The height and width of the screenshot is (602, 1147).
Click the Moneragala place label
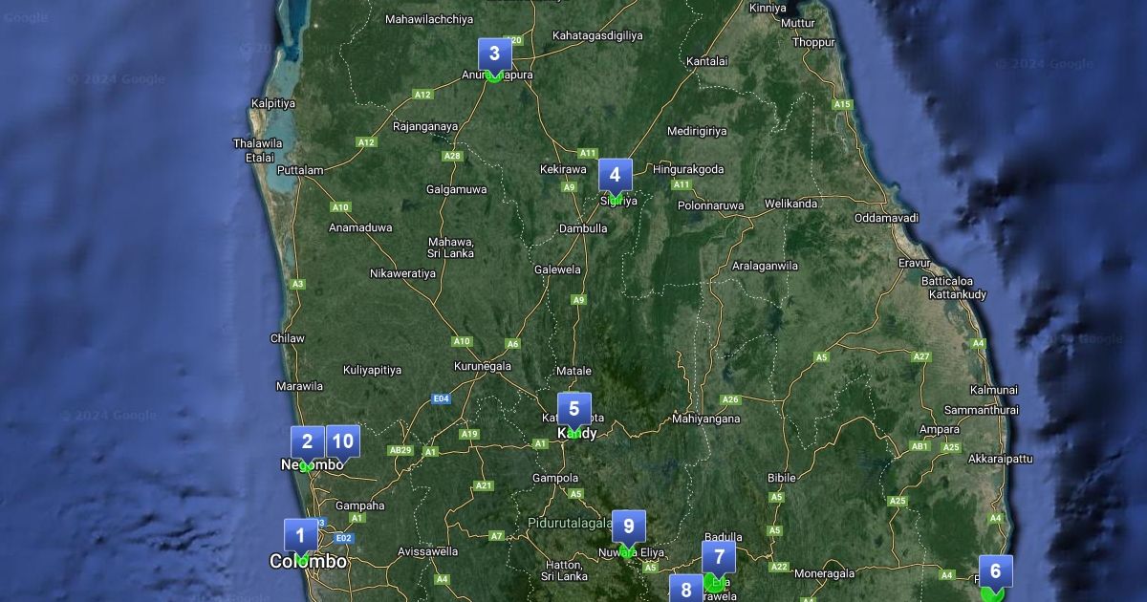(x=825, y=574)
